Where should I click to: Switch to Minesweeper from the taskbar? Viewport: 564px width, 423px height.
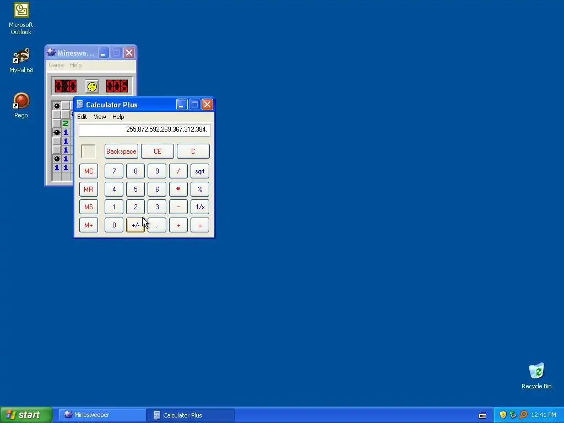click(x=102, y=415)
